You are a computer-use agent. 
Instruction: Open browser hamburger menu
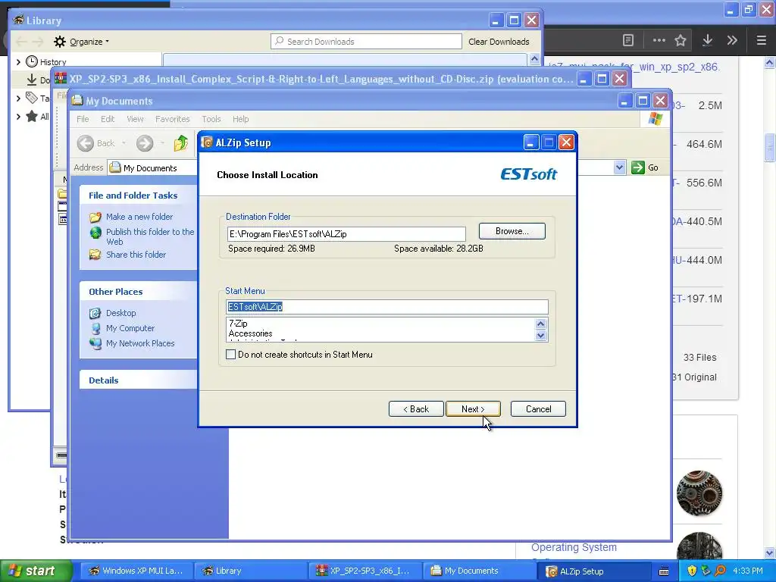tap(761, 40)
